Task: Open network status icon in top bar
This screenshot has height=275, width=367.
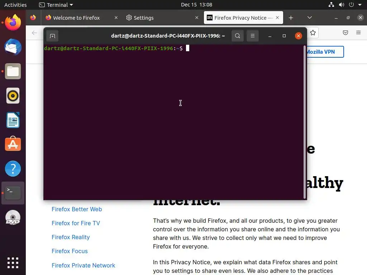Action: point(331,5)
